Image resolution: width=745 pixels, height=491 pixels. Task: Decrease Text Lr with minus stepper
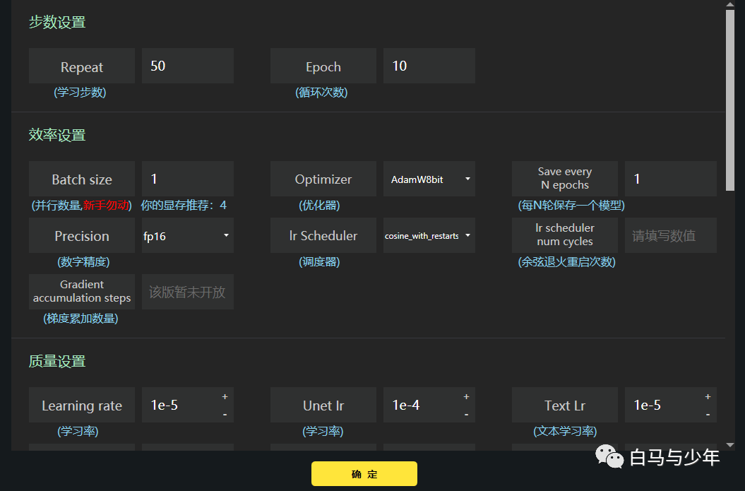point(708,415)
